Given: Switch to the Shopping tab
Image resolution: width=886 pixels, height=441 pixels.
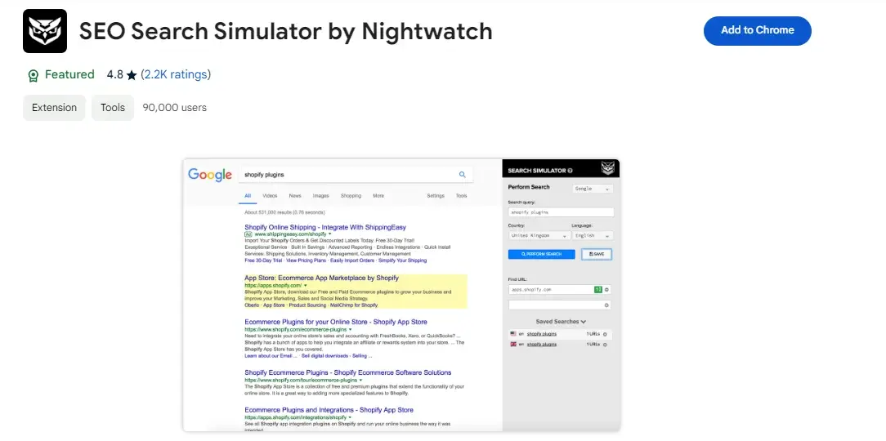Looking at the screenshot, I should click(351, 196).
